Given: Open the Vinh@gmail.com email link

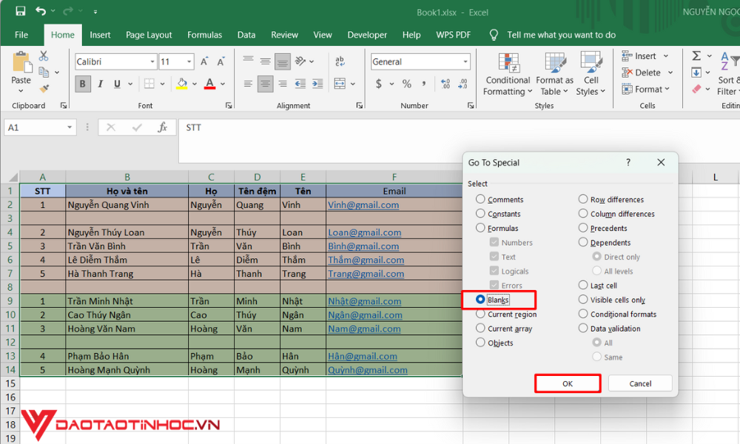Looking at the screenshot, I should click(x=363, y=205).
